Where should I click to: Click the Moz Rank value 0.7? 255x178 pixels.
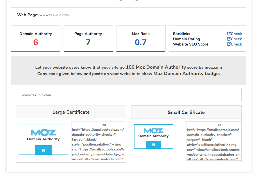pyautogui.click(x=141, y=43)
